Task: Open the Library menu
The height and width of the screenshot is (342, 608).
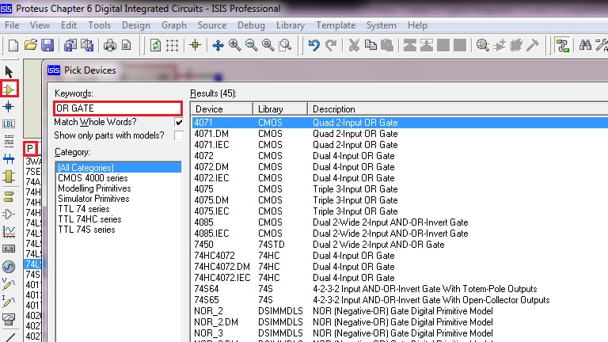Action: pos(291,25)
